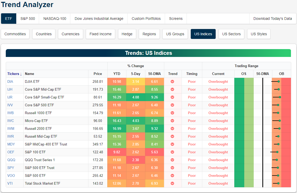The image size is (297, 193).
Task: Click the VTI trend down icon
Action: point(172,183)
